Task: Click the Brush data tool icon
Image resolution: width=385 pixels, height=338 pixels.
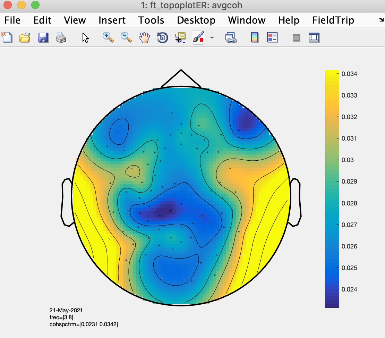Action: pos(198,37)
